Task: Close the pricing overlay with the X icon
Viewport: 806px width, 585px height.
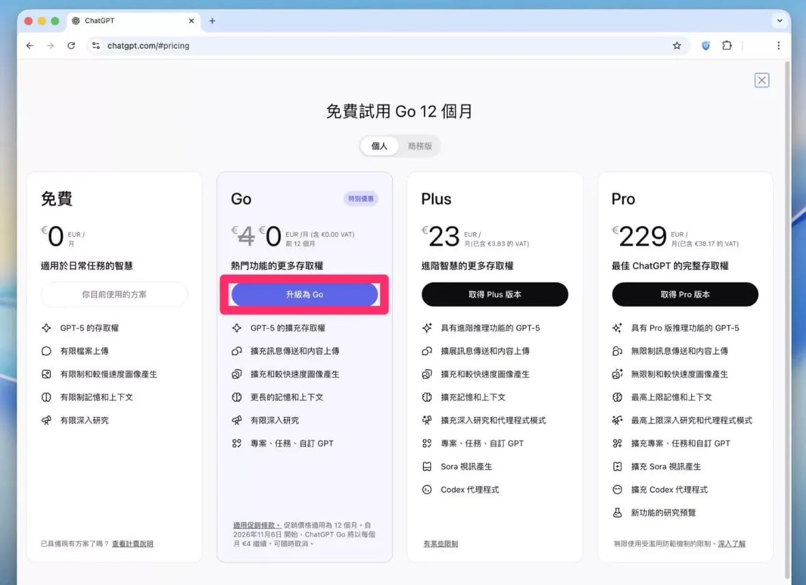Action: coord(762,81)
